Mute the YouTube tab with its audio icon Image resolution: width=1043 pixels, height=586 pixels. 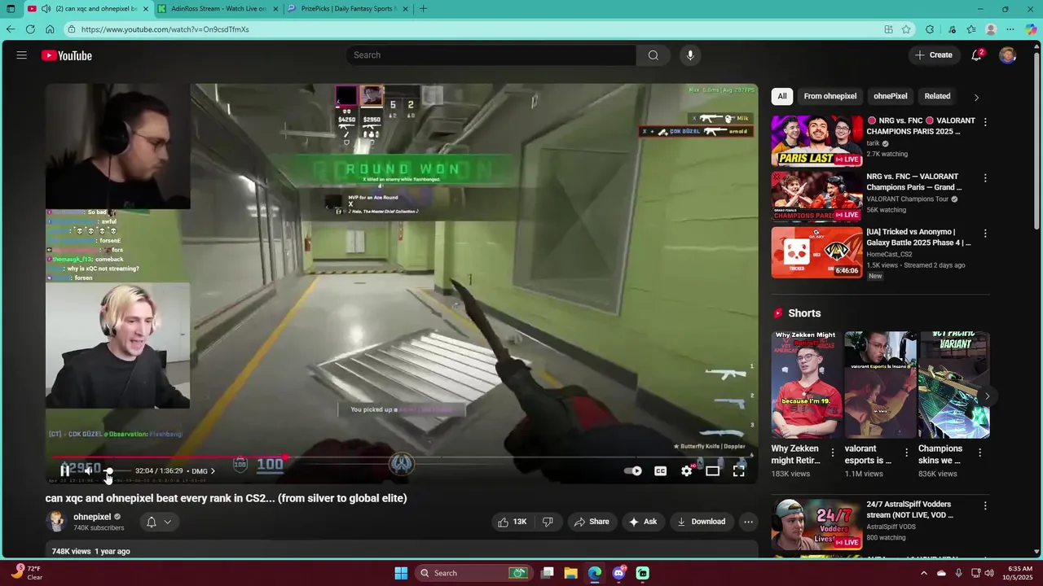(x=46, y=9)
